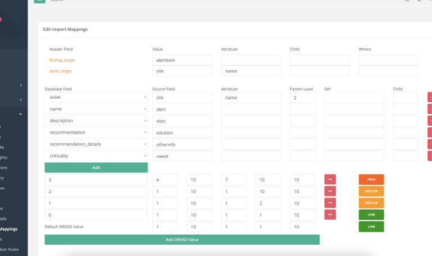Image resolution: width=432 pixels, height=256 pixels.
Task: Edit the asset_target value field 'site'
Action: 182,71
